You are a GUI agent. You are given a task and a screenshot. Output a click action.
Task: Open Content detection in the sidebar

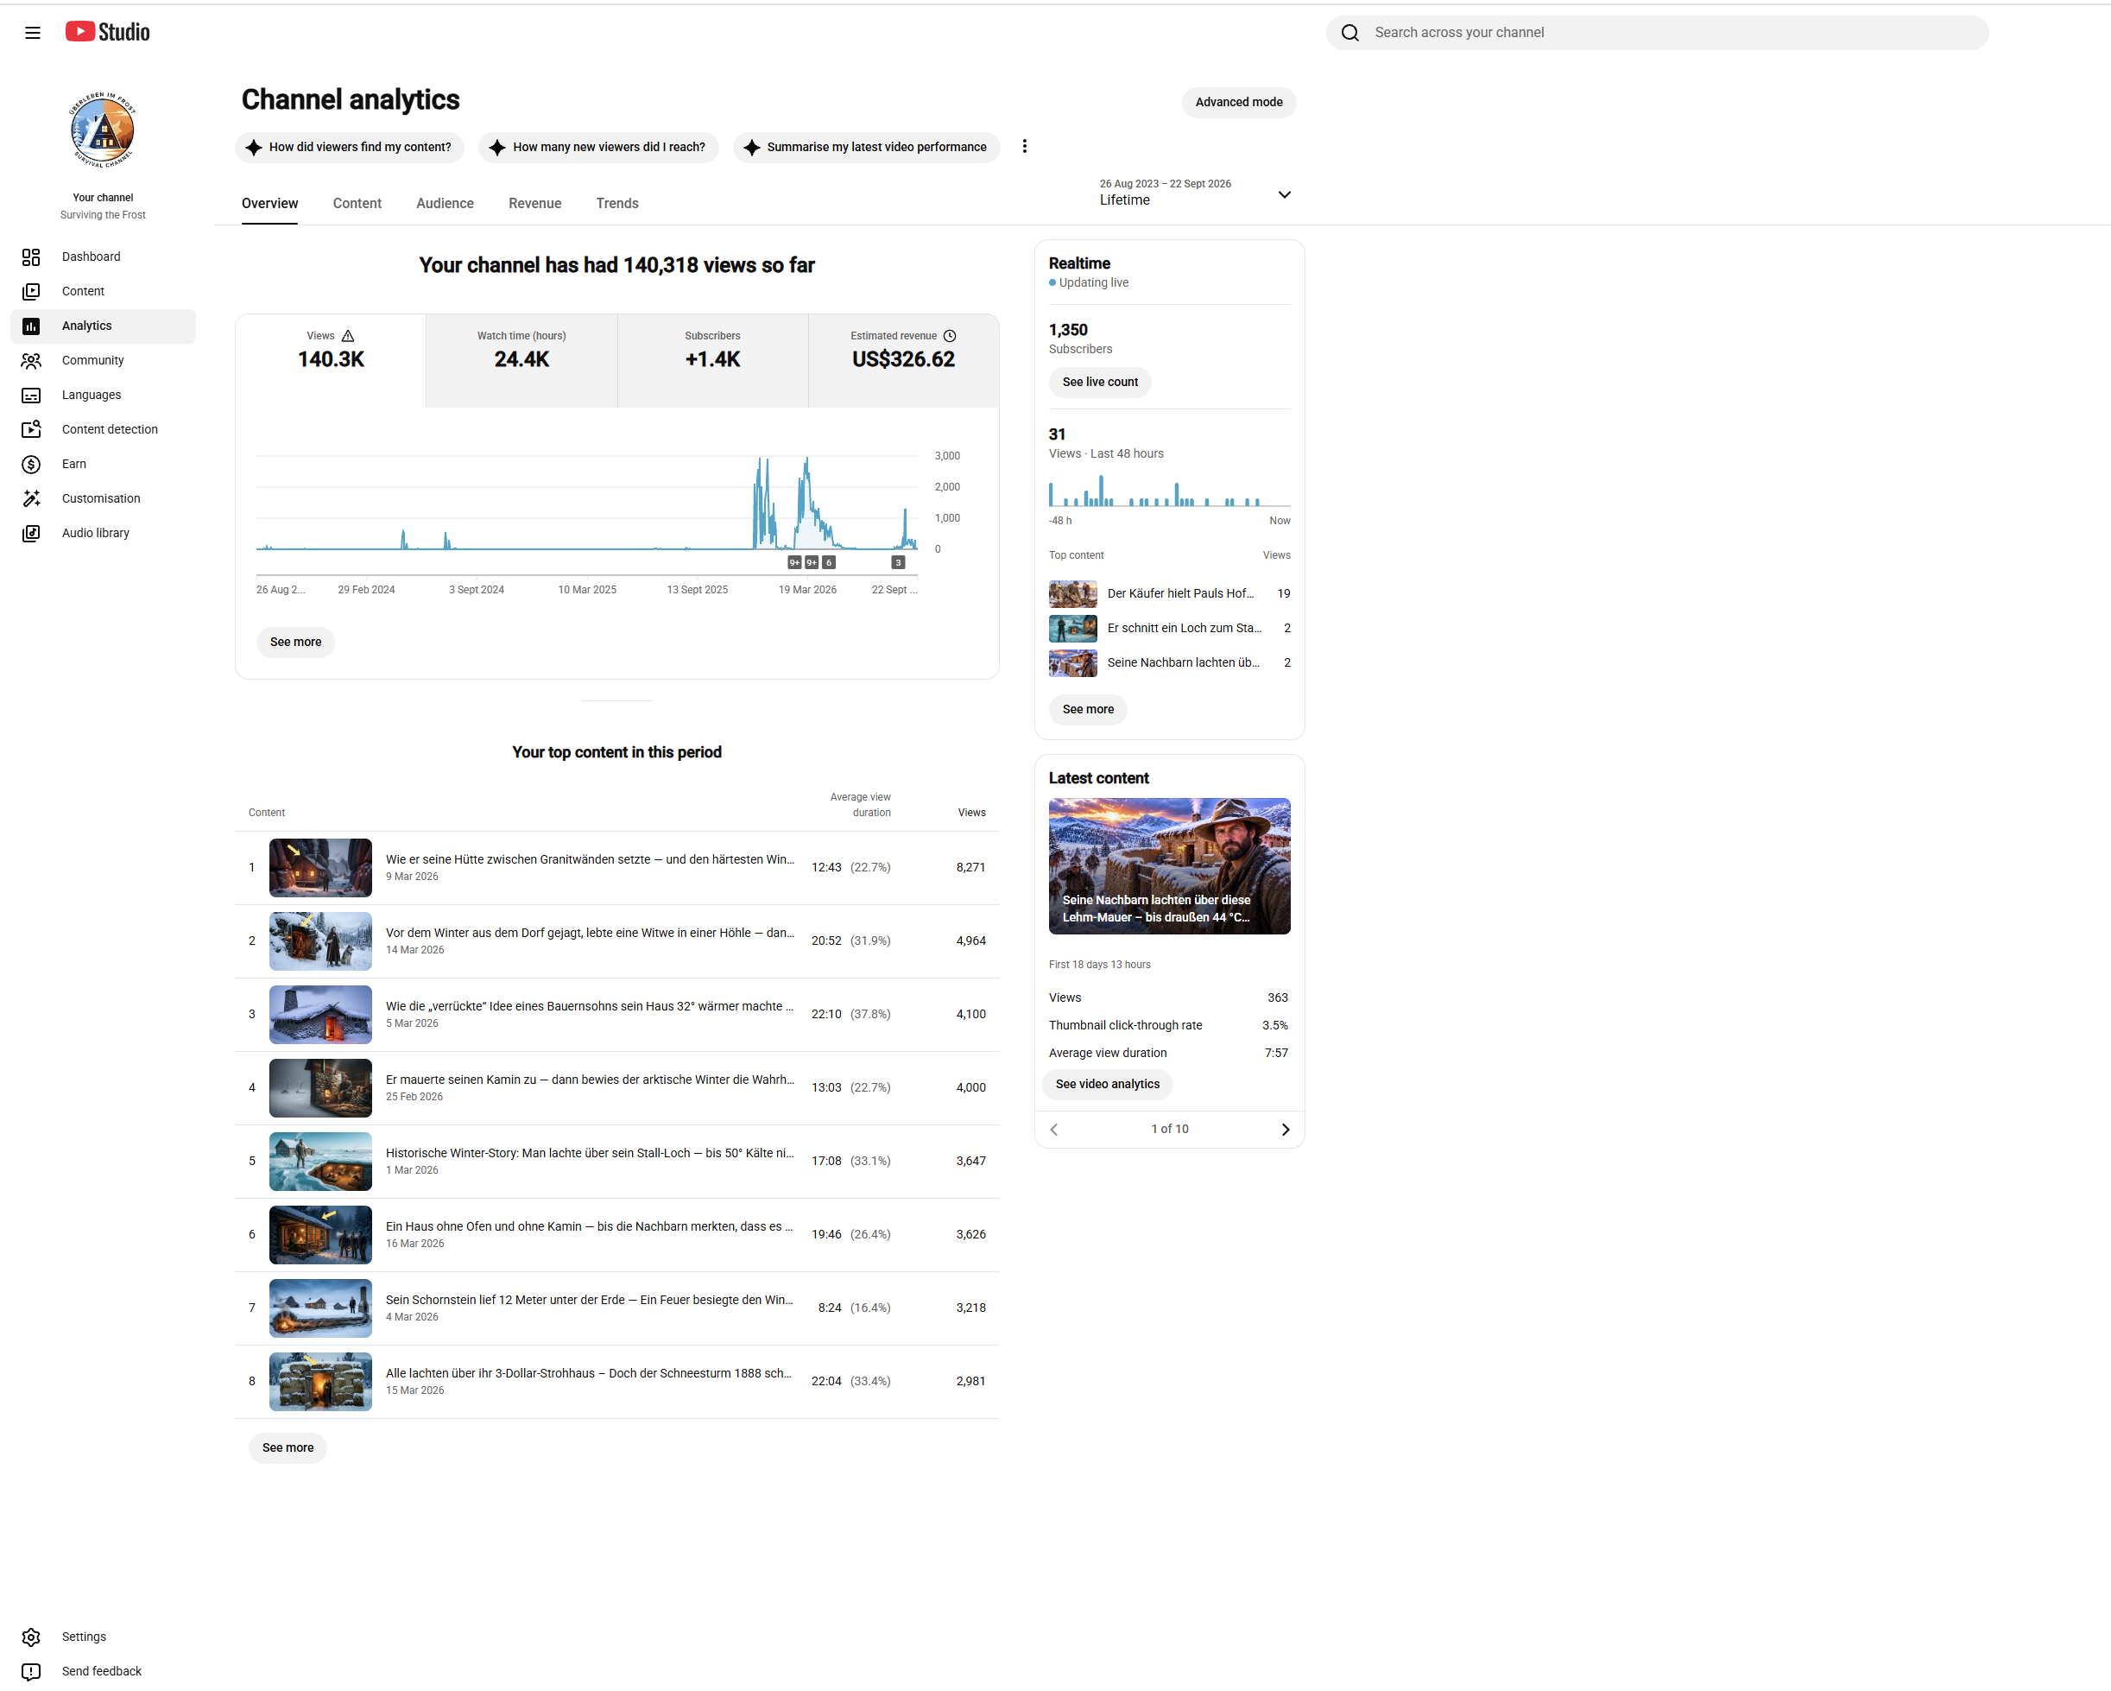(103, 429)
